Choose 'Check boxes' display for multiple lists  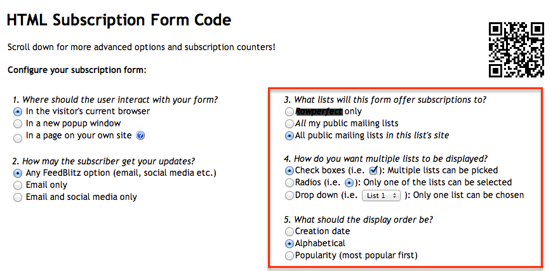click(x=290, y=170)
